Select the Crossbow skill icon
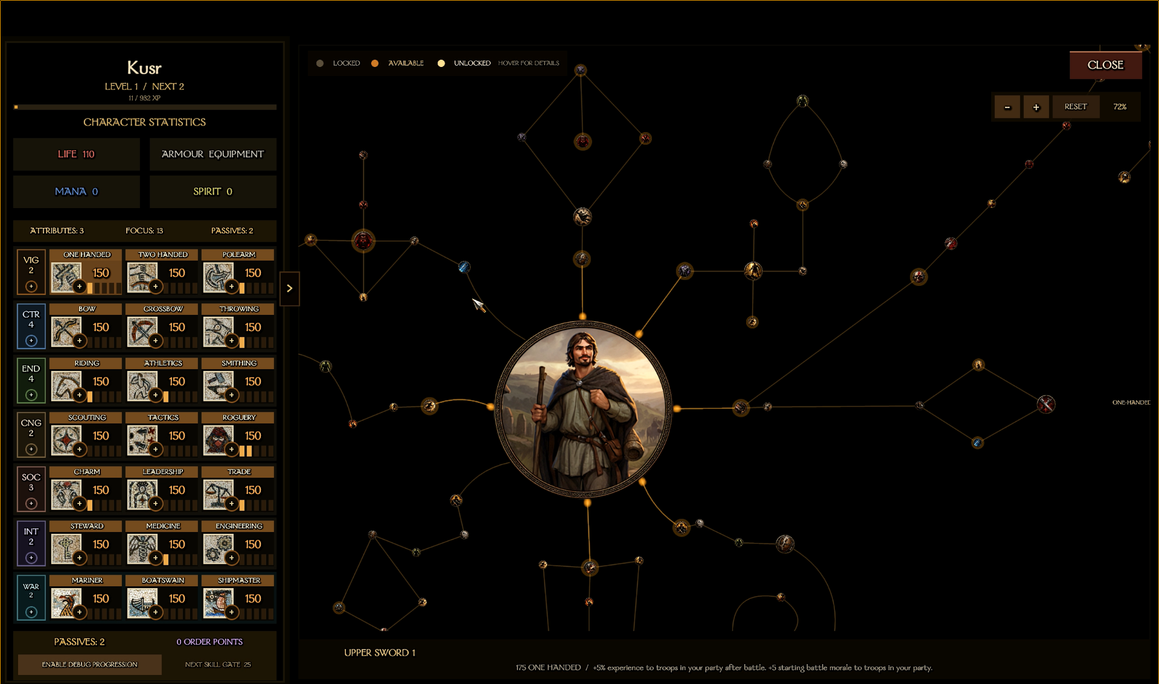 tap(142, 331)
